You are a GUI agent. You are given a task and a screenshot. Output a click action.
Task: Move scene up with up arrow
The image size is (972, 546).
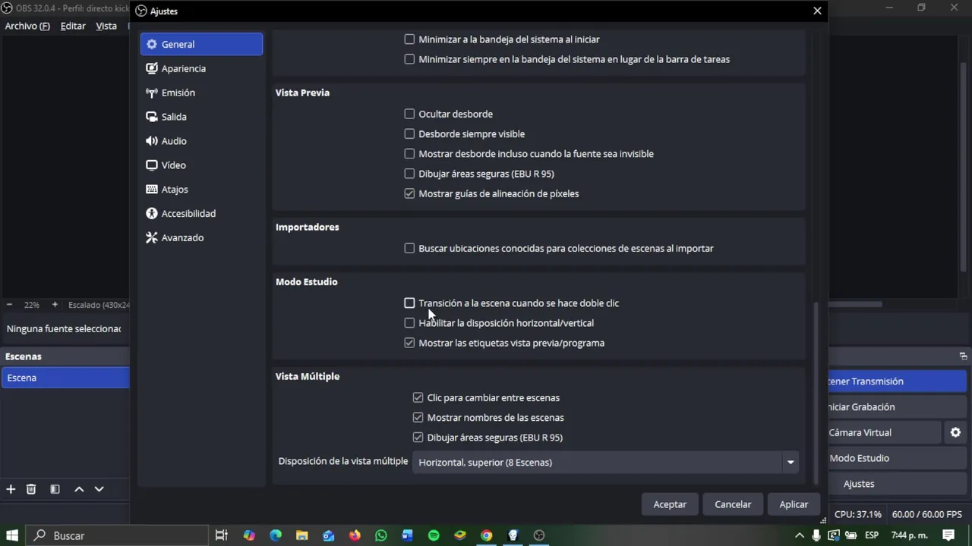coord(79,489)
